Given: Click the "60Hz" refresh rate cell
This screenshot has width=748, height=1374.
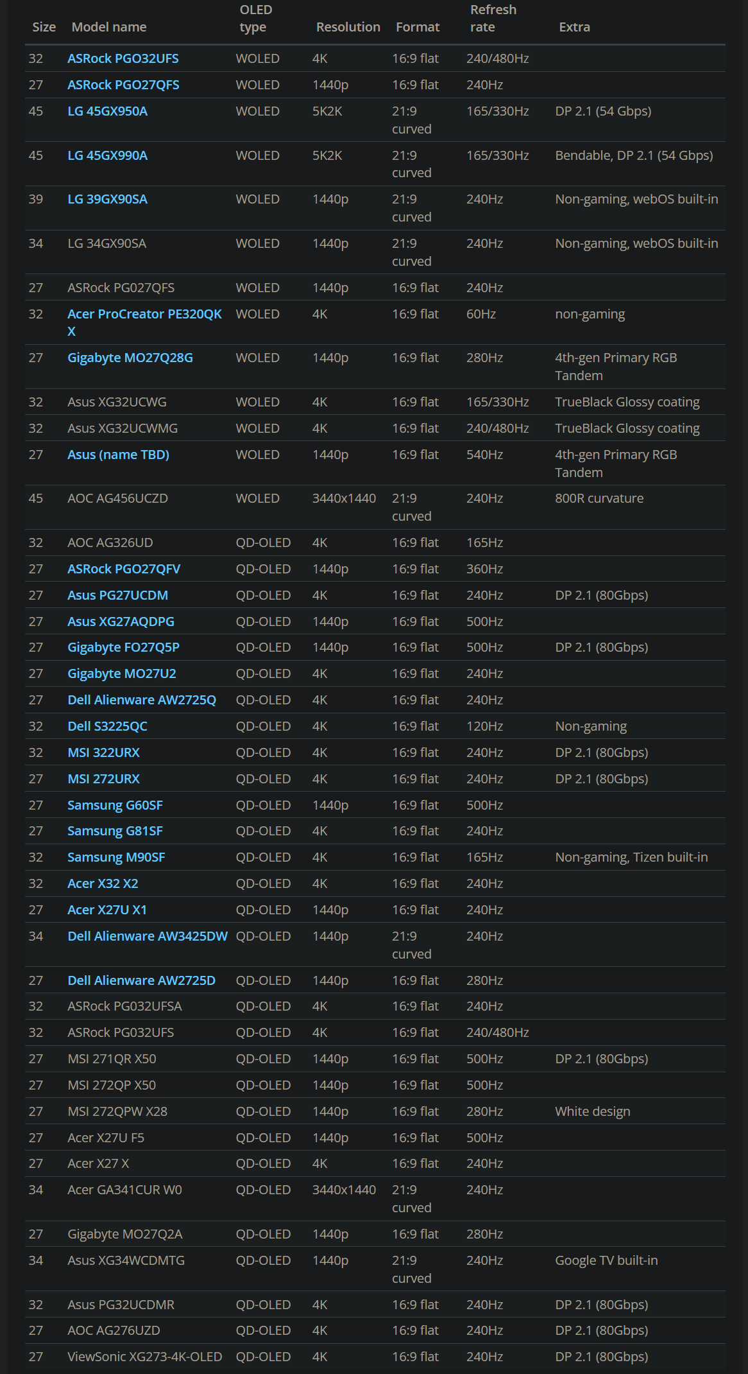Looking at the screenshot, I should (481, 314).
